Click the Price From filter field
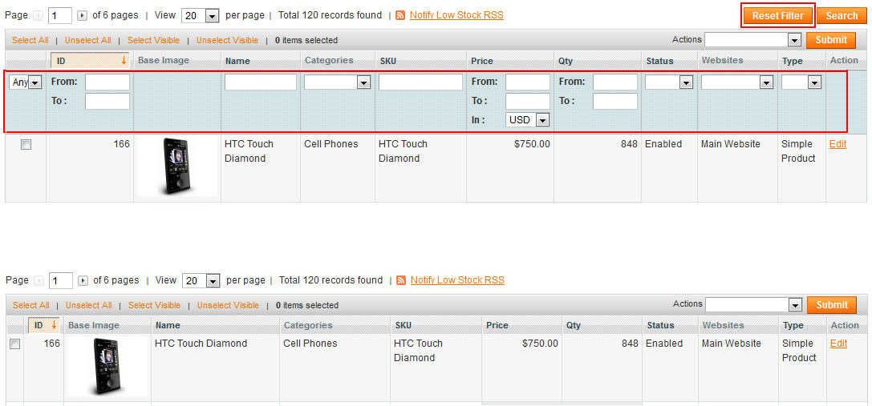The width and height of the screenshot is (872, 406). pyautogui.click(x=528, y=82)
